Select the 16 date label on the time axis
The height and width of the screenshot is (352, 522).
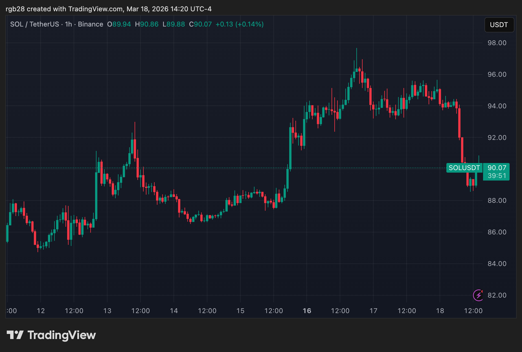[x=307, y=311]
